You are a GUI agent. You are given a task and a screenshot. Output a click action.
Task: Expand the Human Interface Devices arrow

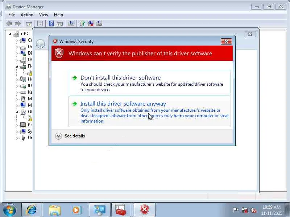17,80
